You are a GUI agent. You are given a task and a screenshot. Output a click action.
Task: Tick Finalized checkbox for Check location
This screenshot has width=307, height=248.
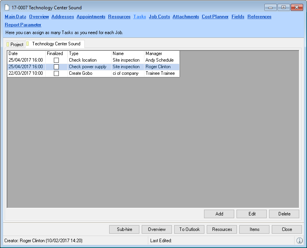[x=56, y=60]
